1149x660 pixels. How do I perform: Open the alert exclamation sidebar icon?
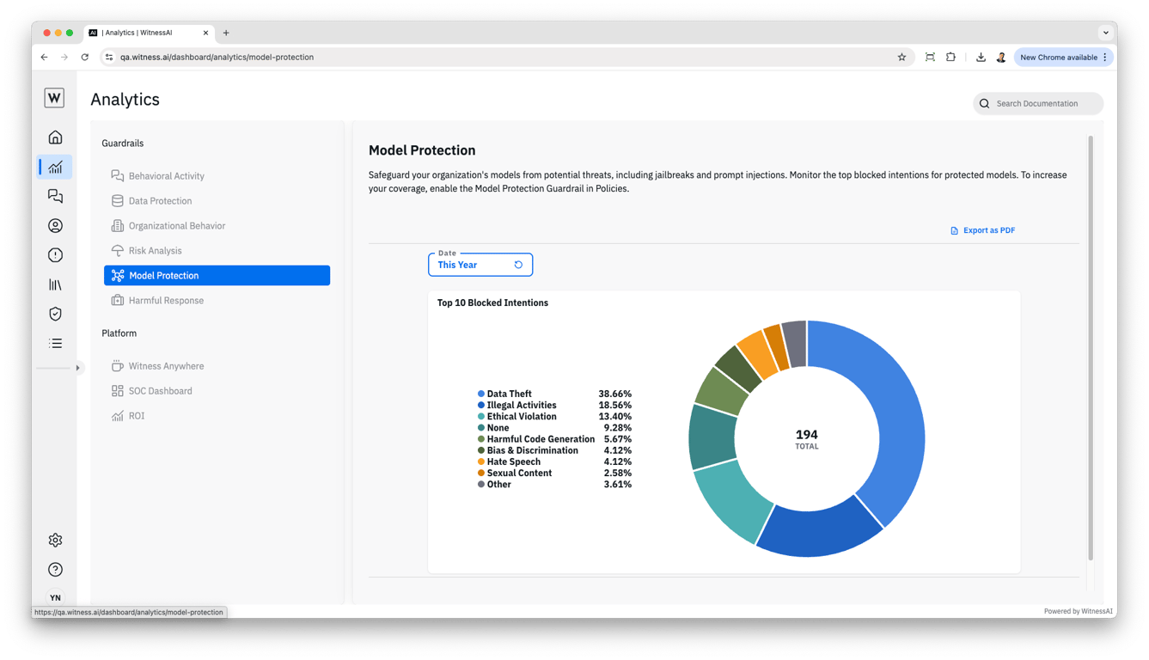55,255
